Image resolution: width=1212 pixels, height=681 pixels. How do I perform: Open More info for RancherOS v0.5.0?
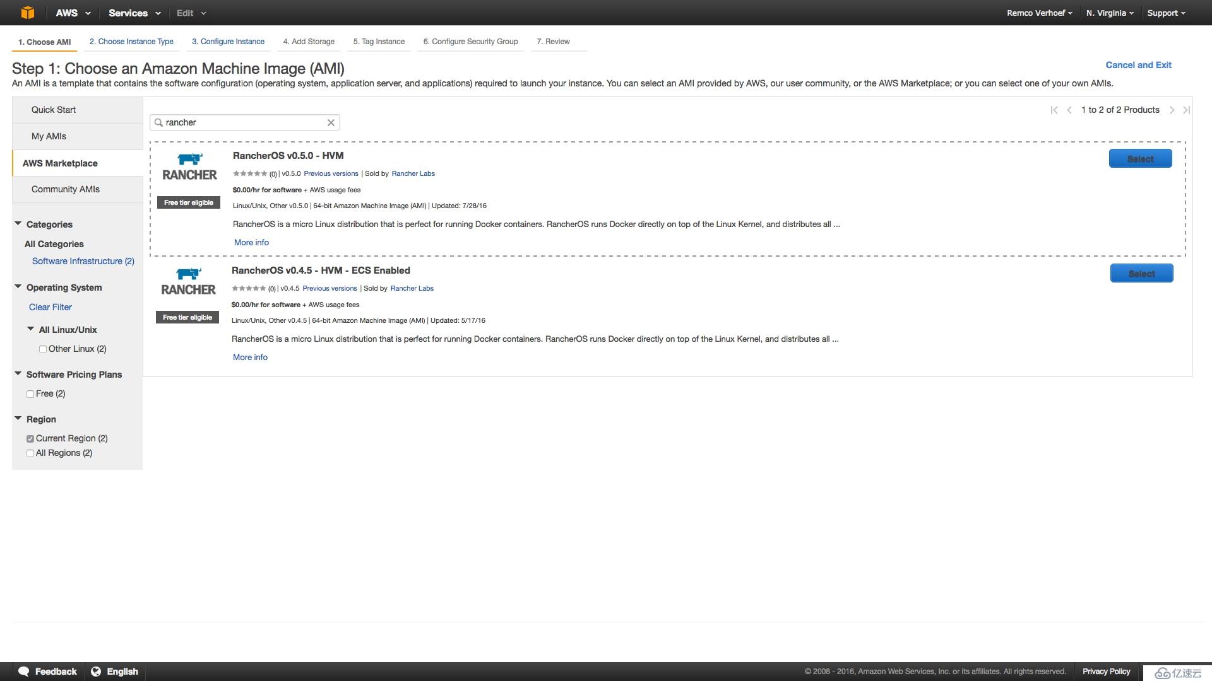(251, 242)
